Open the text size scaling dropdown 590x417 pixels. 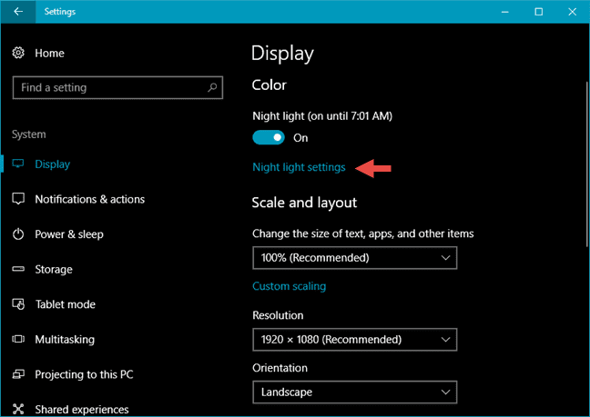[354, 258]
